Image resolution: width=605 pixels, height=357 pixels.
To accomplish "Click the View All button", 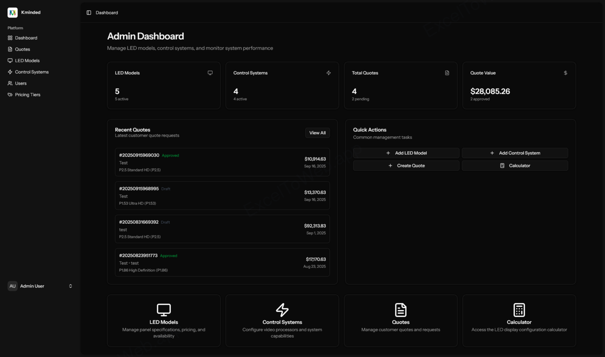I will pyautogui.click(x=317, y=133).
